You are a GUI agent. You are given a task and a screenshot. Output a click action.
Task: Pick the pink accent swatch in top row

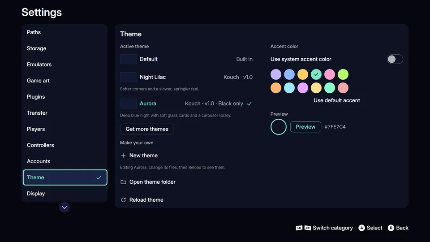click(330, 74)
